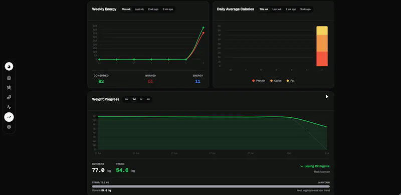Open settings gear in sidebar
This screenshot has width=401, height=195.
coord(9,127)
